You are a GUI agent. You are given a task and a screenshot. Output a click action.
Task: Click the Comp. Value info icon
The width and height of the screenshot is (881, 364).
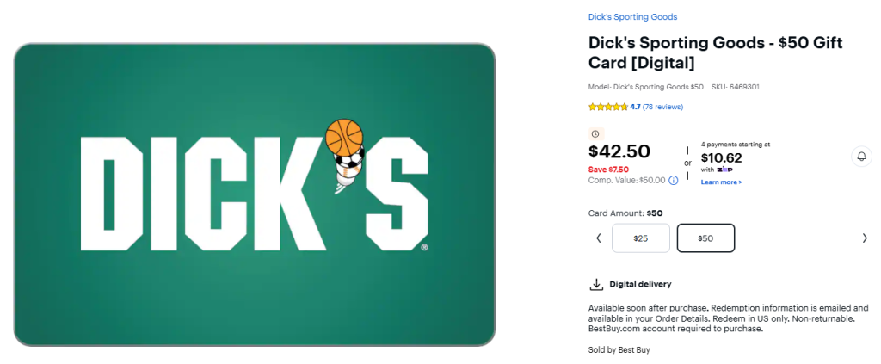point(674,180)
